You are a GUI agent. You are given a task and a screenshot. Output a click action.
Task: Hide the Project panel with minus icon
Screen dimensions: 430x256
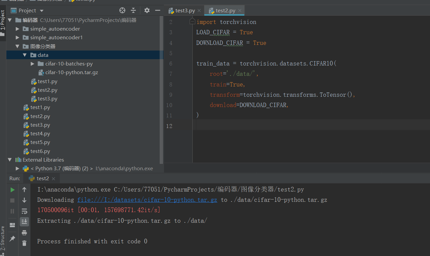point(158,10)
